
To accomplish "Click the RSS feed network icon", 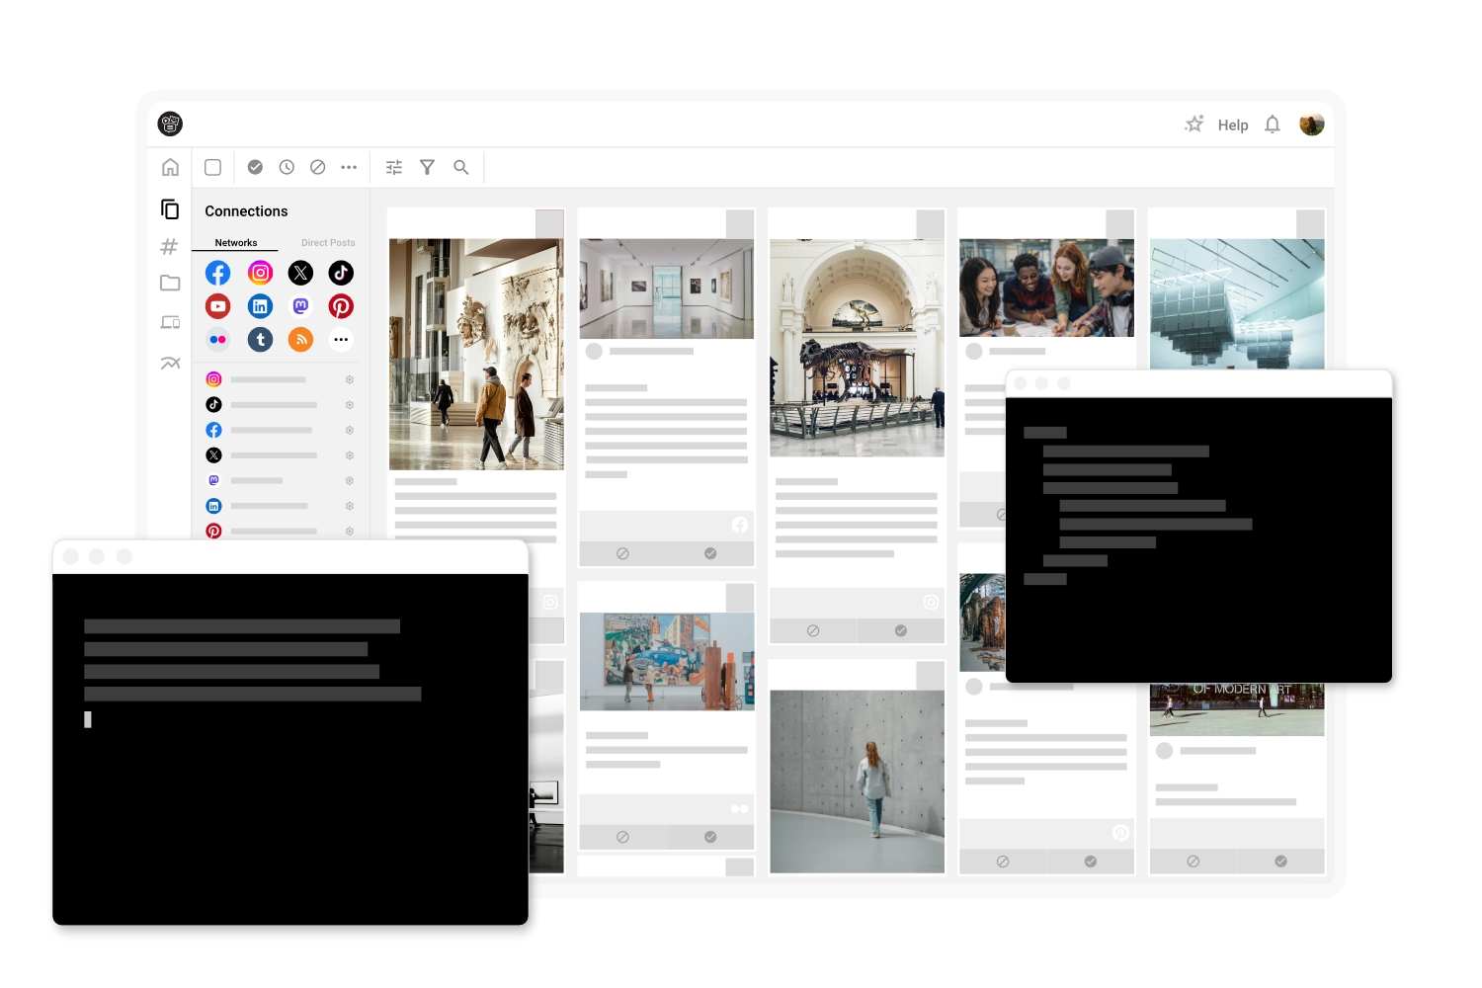I will tap(300, 340).
